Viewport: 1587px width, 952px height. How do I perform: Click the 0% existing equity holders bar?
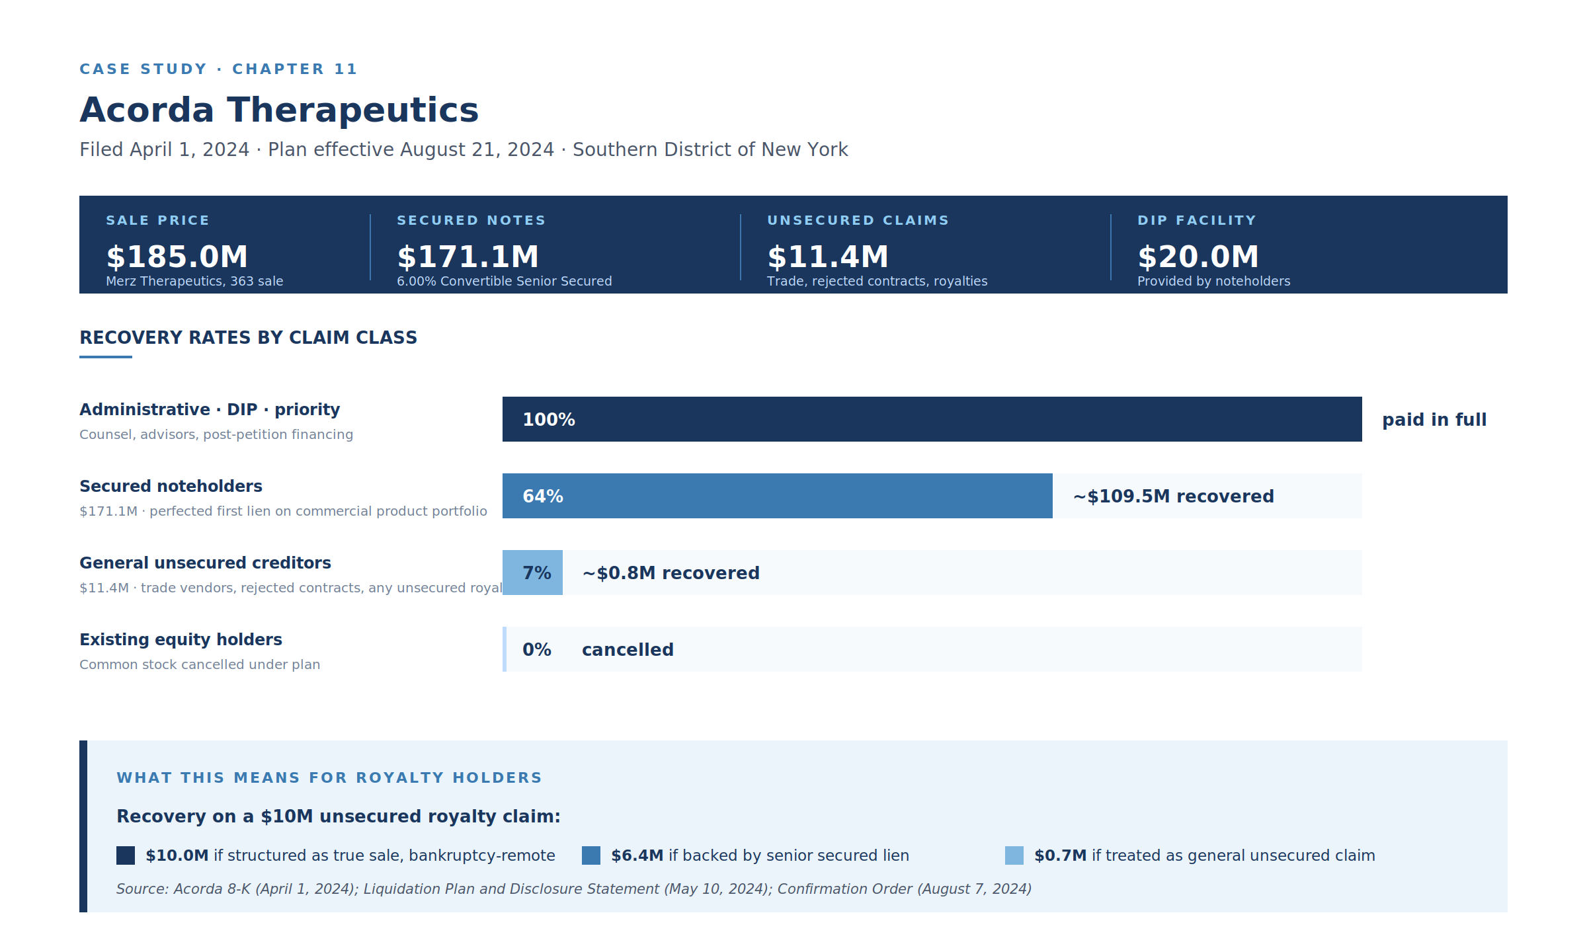point(505,649)
